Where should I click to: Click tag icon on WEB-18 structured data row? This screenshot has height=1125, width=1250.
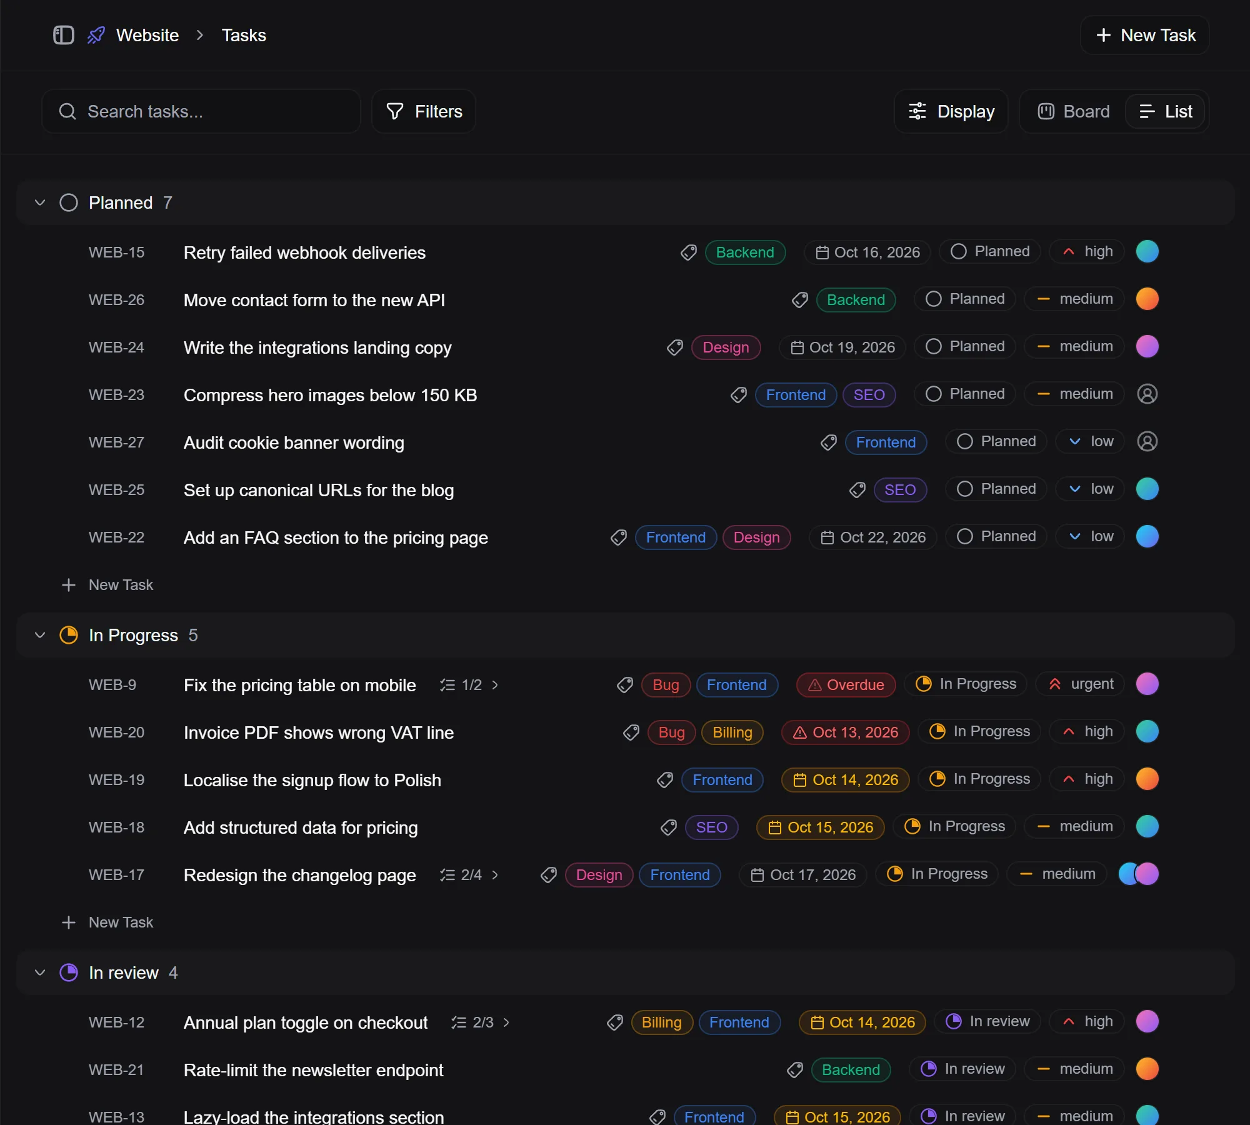click(x=669, y=827)
